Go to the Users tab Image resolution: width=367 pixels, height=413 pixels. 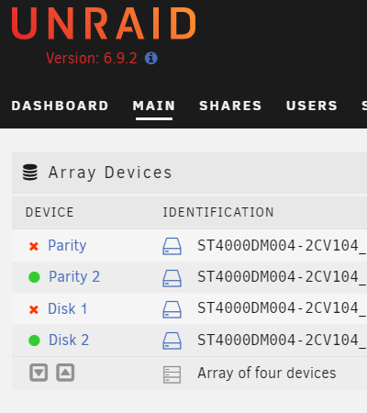click(x=312, y=106)
